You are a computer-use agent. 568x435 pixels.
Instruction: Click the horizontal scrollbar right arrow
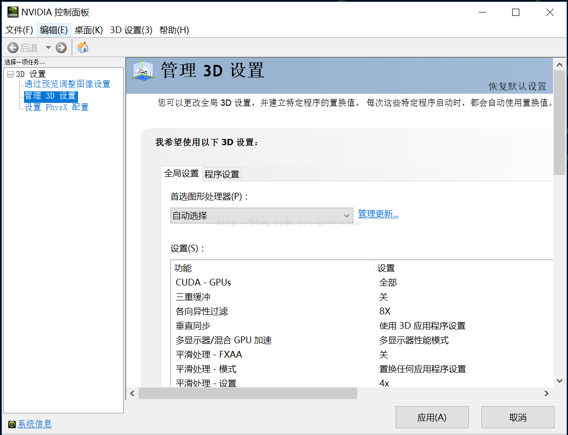(546, 393)
